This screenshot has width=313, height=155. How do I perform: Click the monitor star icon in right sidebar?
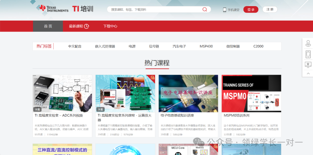coord(308,65)
